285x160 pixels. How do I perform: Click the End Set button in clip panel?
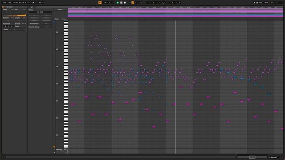pos(24,10)
